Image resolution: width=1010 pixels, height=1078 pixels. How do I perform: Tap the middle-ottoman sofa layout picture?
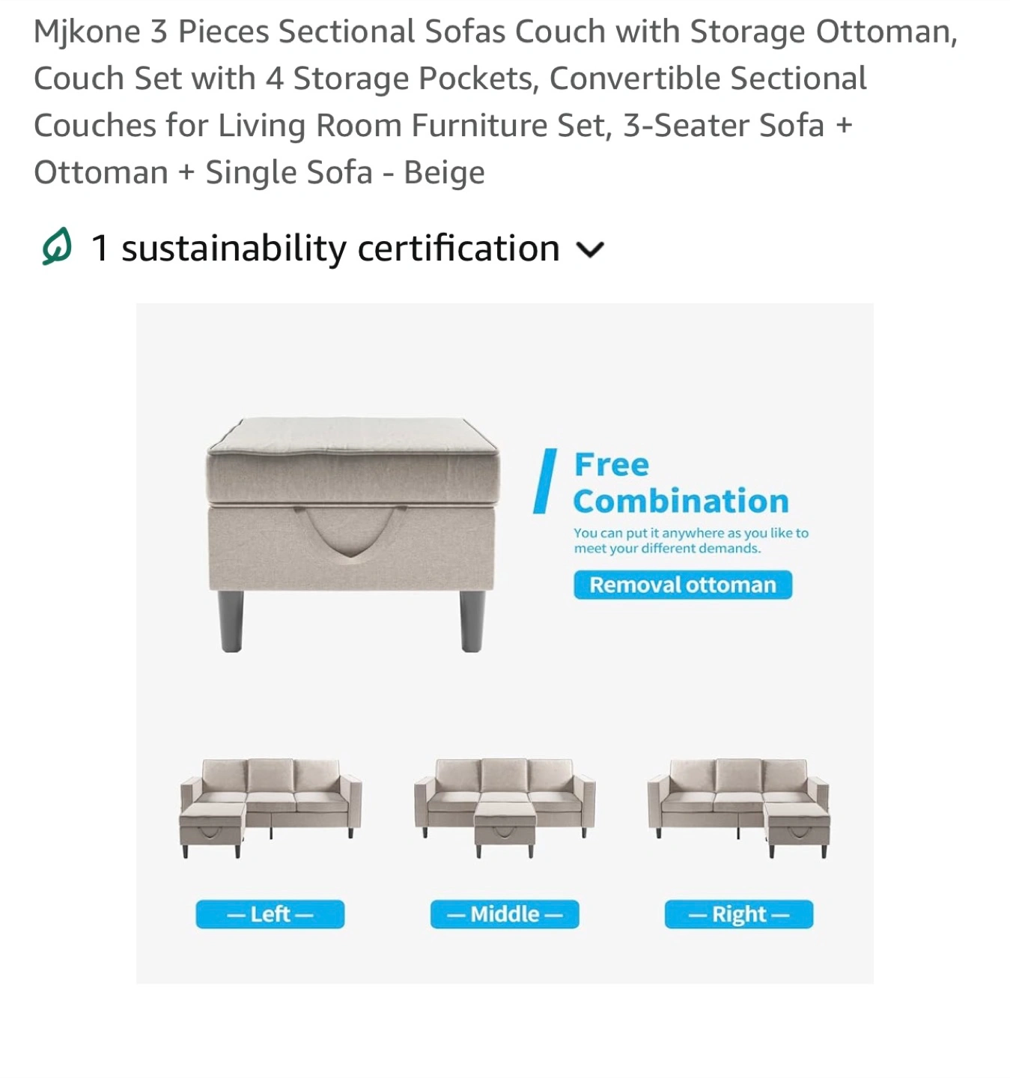[505, 808]
